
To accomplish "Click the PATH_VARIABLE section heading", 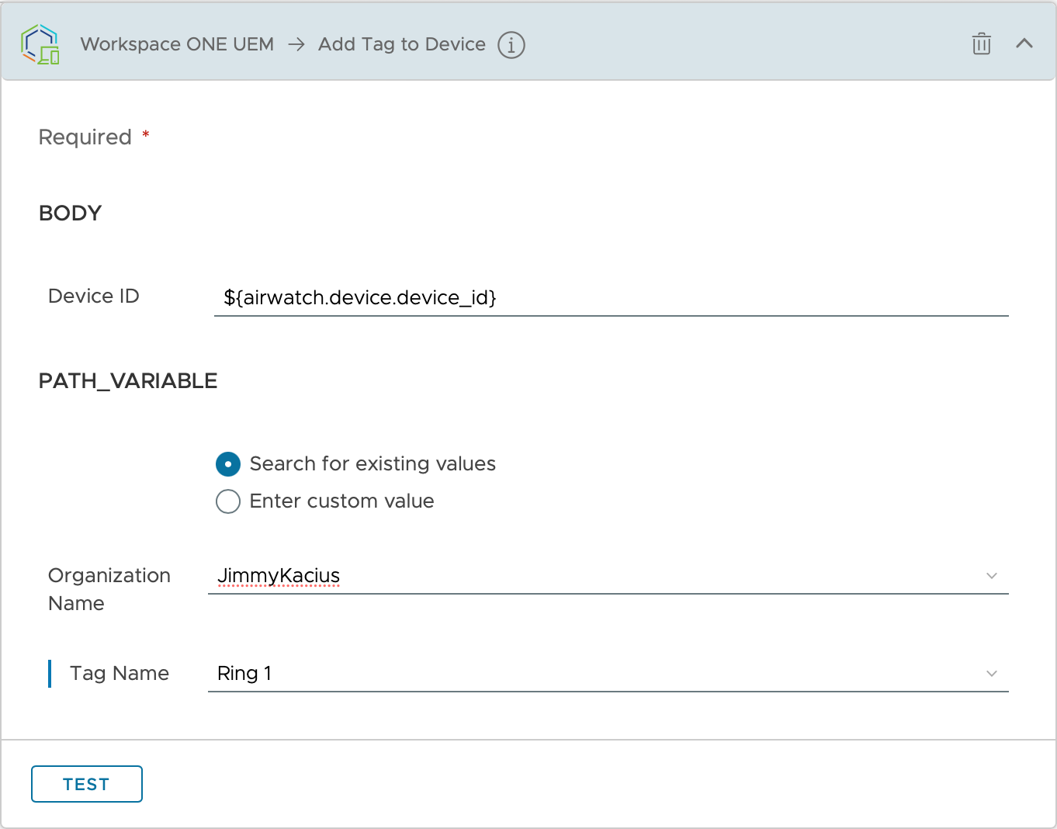I will pos(127,380).
